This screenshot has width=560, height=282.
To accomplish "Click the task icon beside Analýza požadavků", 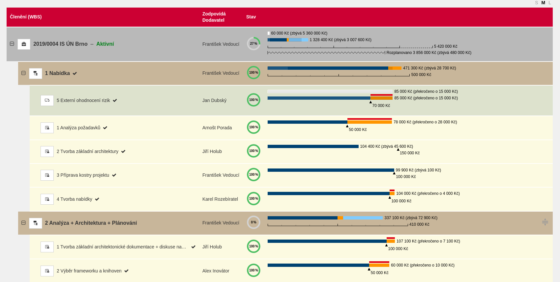I will point(47,128).
